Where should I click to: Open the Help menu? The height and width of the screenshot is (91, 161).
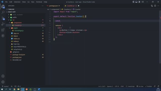point(45,2)
